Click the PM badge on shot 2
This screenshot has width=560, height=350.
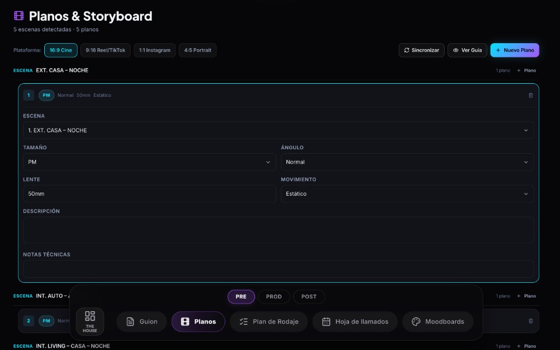click(46, 320)
